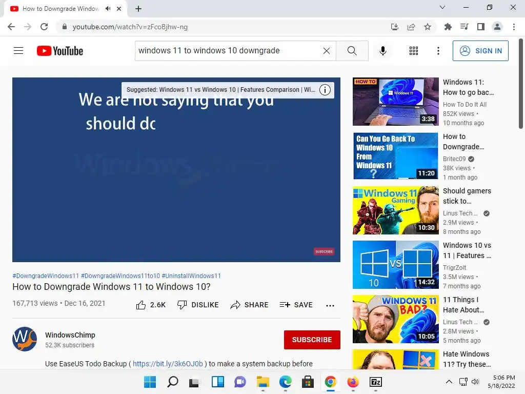Open WindowsChimp channel avatar

coord(25,339)
